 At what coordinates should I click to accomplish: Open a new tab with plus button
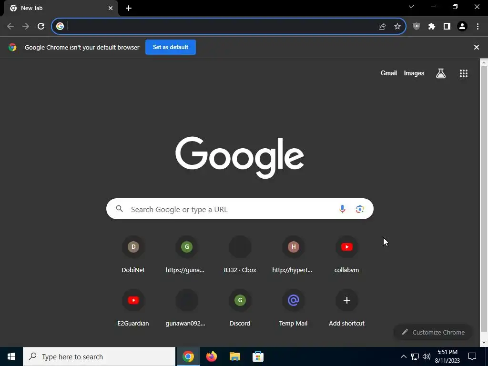click(129, 9)
